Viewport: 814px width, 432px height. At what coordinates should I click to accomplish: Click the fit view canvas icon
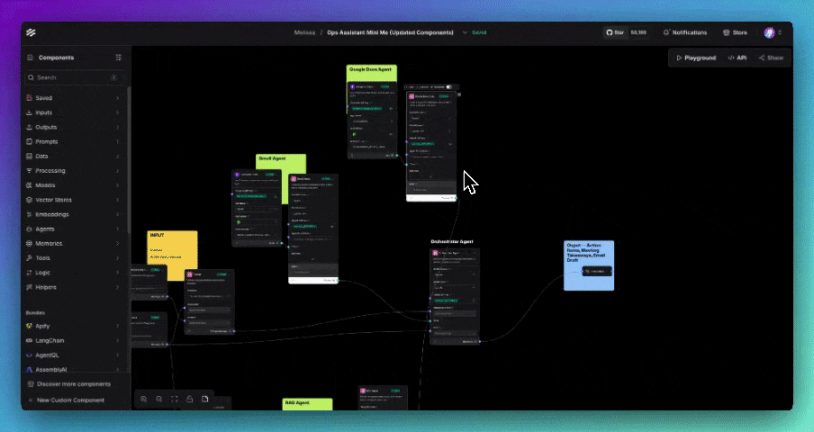pyautogui.click(x=175, y=399)
